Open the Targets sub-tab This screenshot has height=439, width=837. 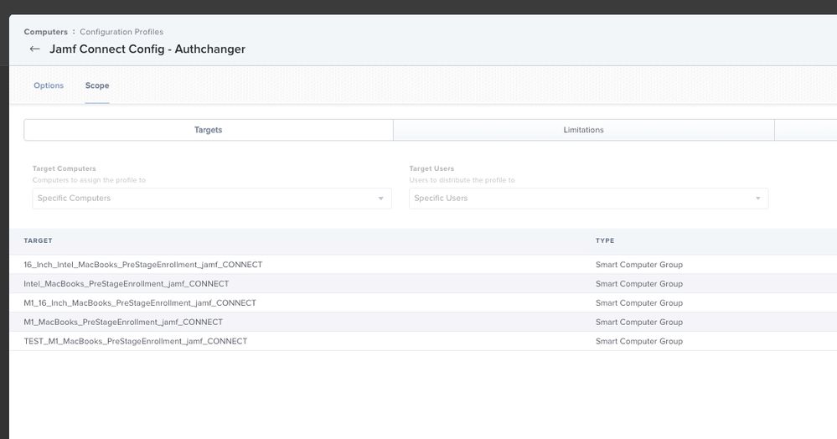coord(208,130)
